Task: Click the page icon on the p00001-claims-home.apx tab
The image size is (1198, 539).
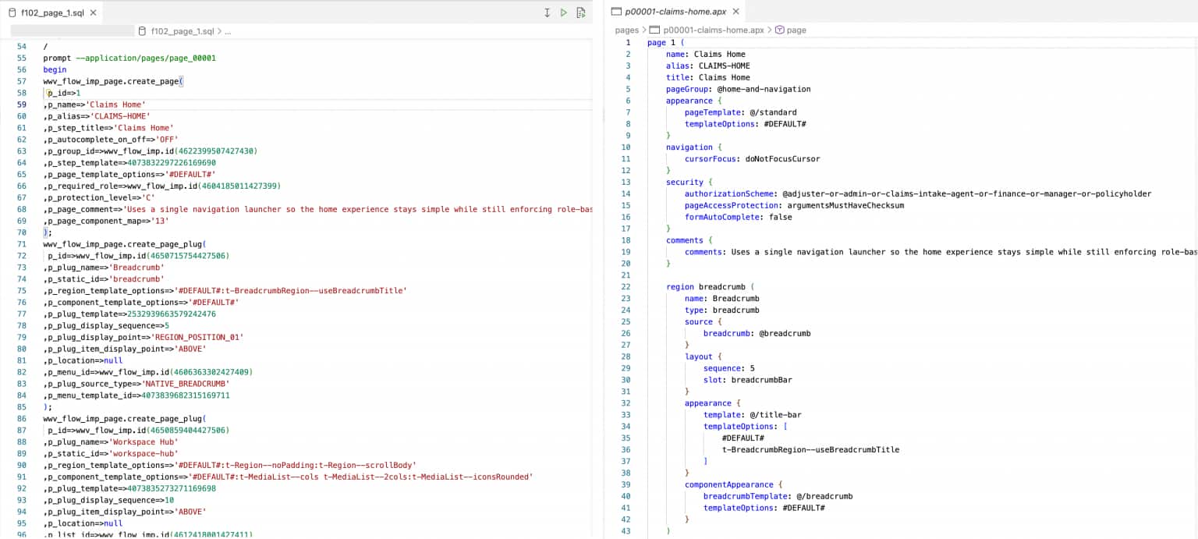Action: coord(616,12)
